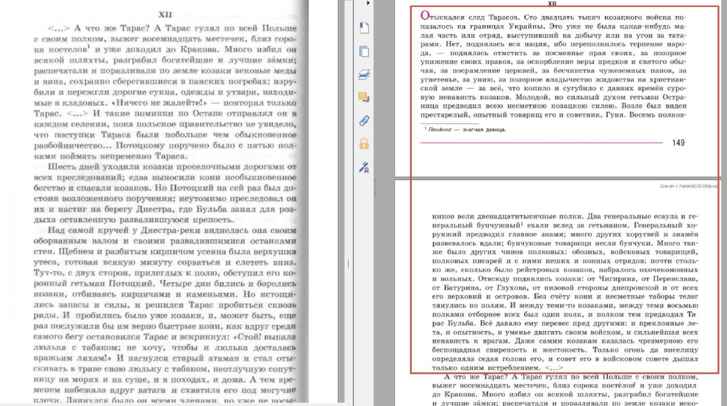
Task: Click page number 149
Action: pos(678,143)
